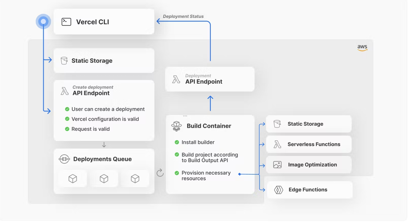Click the bucket icon on right Static Storage

(277, 124)
